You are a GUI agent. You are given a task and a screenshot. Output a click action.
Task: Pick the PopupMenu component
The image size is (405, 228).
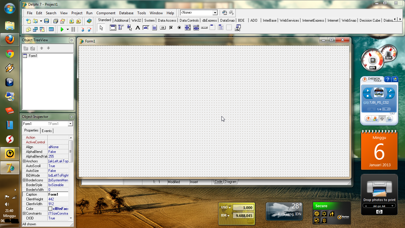(130, 28)
